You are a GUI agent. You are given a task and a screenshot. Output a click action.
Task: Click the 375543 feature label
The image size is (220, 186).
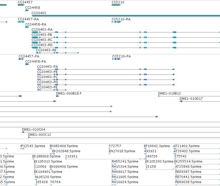180,156
